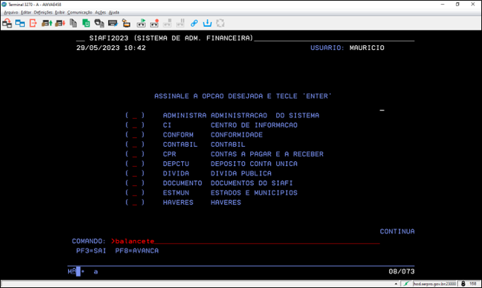
Task: Click the hod.serpro.gov.br host status entry
Action: [x=435, y=284]
